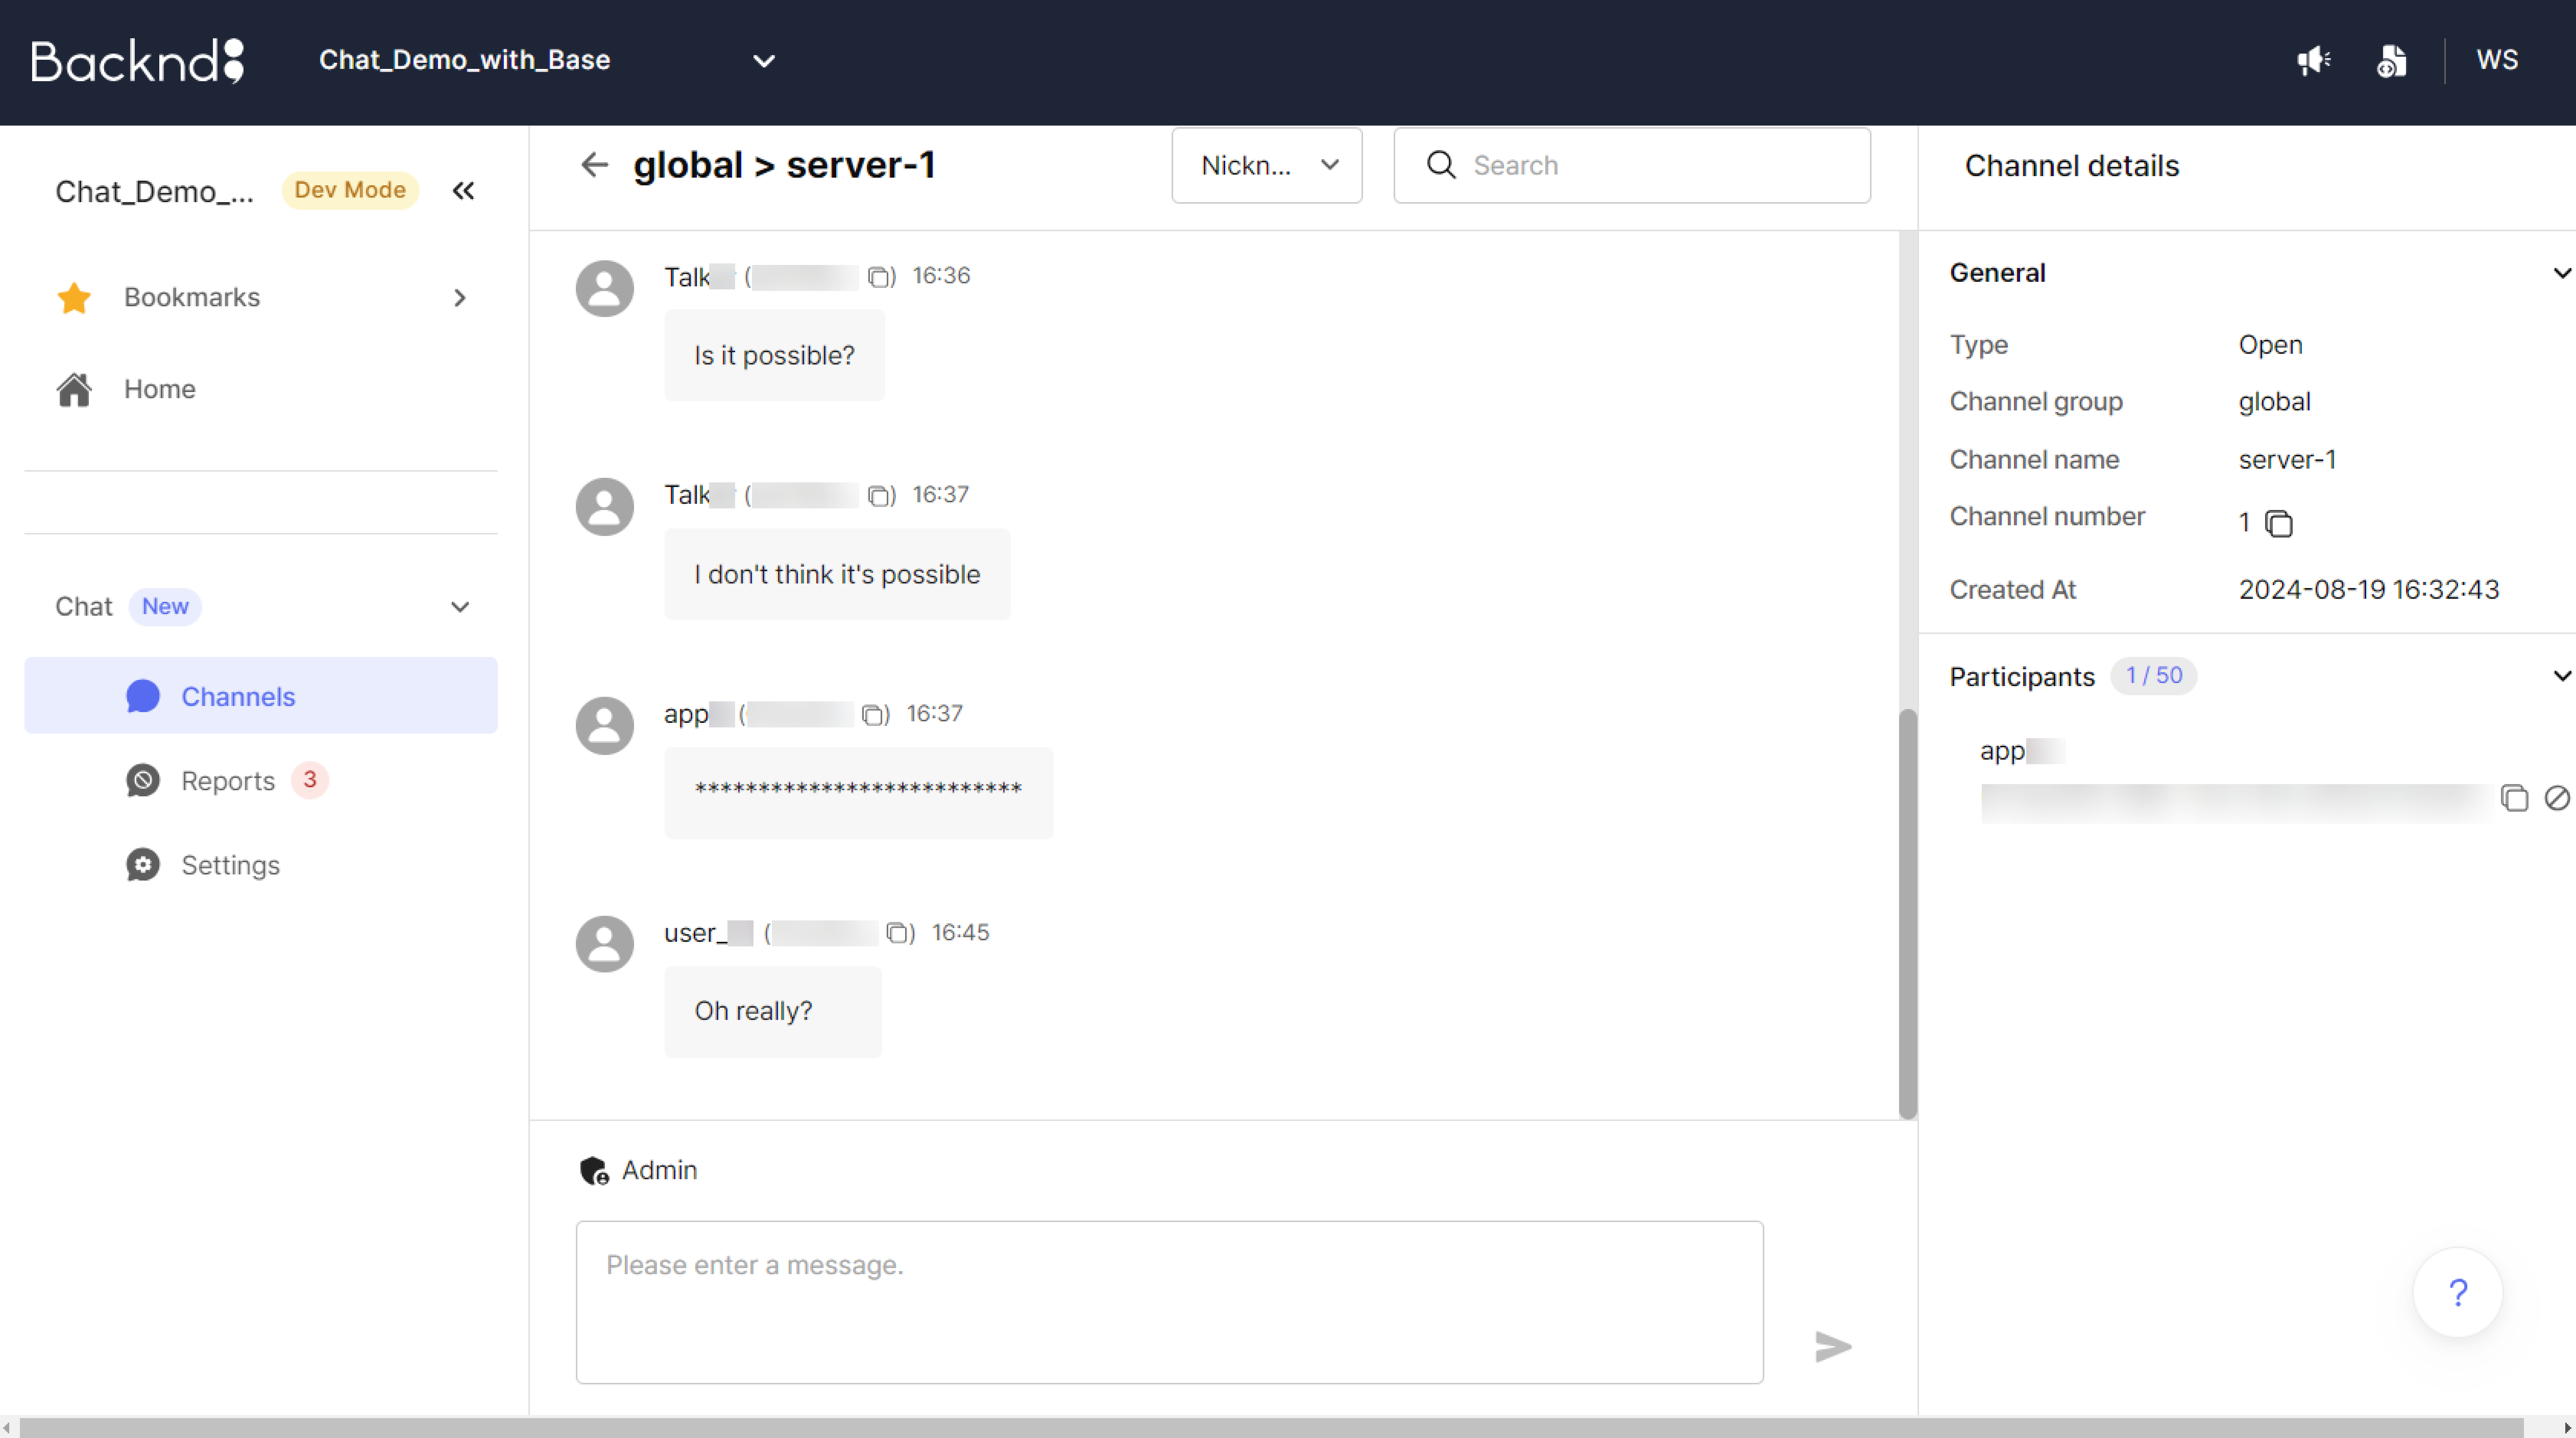Viewport: 2576px width, 1438px height.
Task: Open the help question mark button
Action: [x=2458, y=1293]
